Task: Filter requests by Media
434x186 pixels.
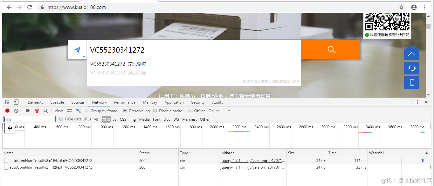Action: tap(144, 119)
